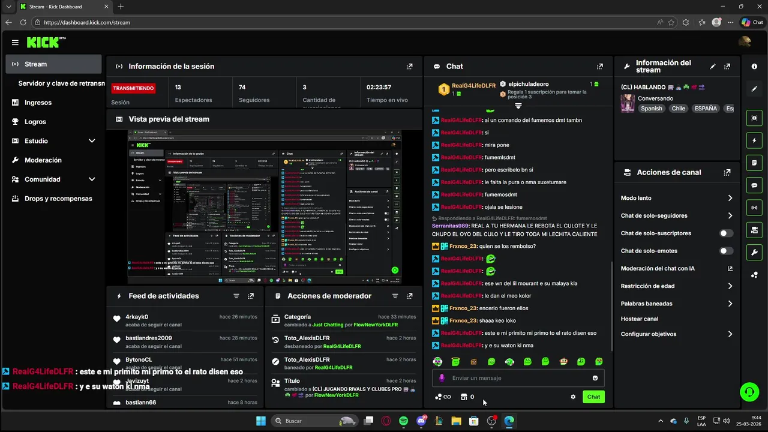Pop out the Acciones de canal panel
This screenshot has height=432, width=768.
coord(727,172)
